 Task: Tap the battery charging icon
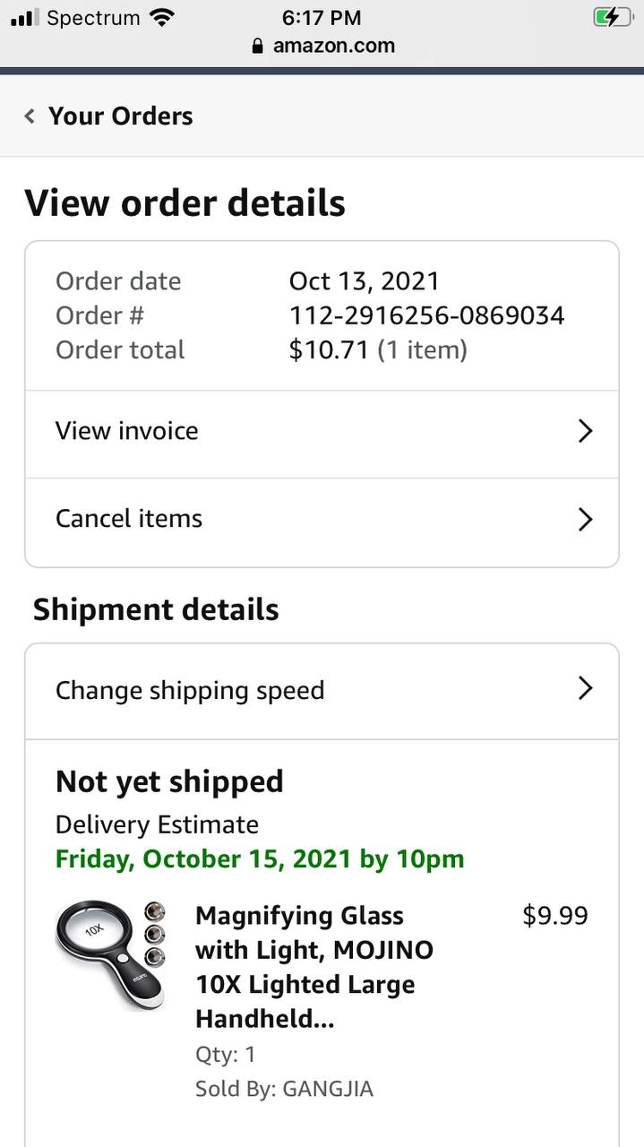coord(613,17)
